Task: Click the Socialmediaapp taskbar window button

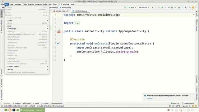Action: tap(32, 110)
